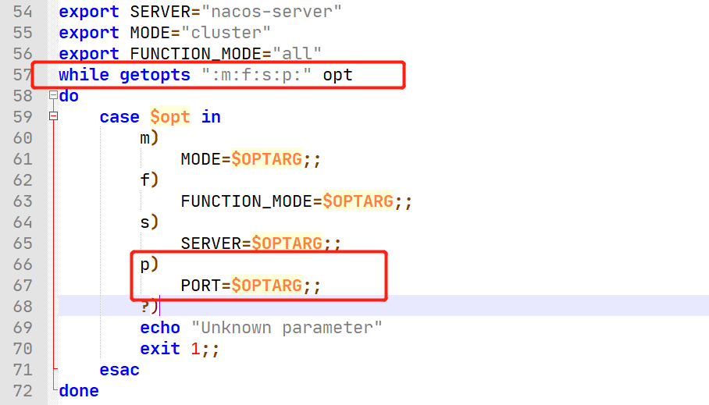Click line number 57 in the gutter

tap(23, 75)
